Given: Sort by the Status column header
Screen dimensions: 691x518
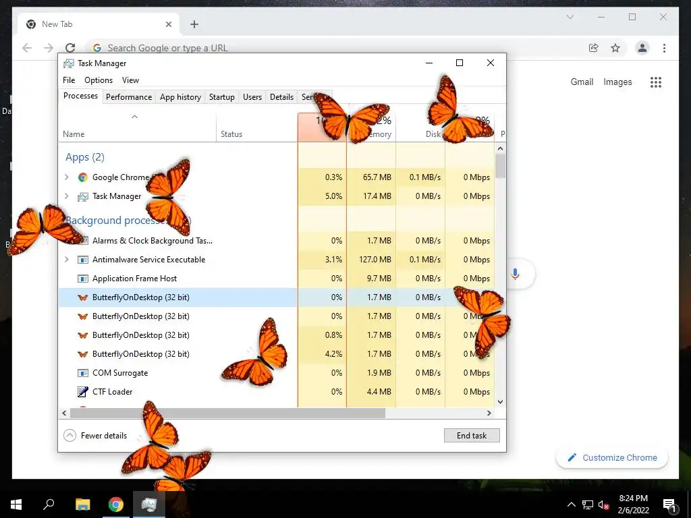Looking at the screenshot, I should (257, 127).
